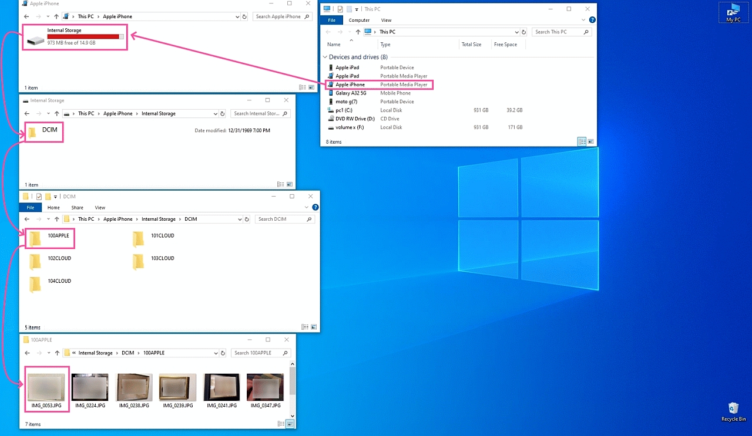Open address bar dropdown in This PC window

(517, 32)
